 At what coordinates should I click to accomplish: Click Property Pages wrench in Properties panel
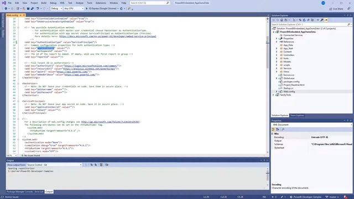[283, 129]
